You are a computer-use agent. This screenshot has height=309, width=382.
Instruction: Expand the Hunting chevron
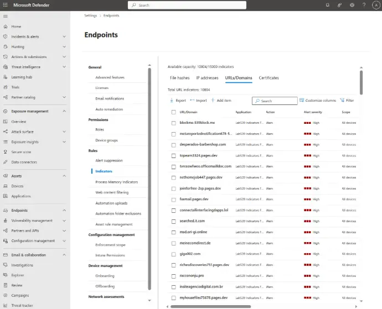point(64,46)
